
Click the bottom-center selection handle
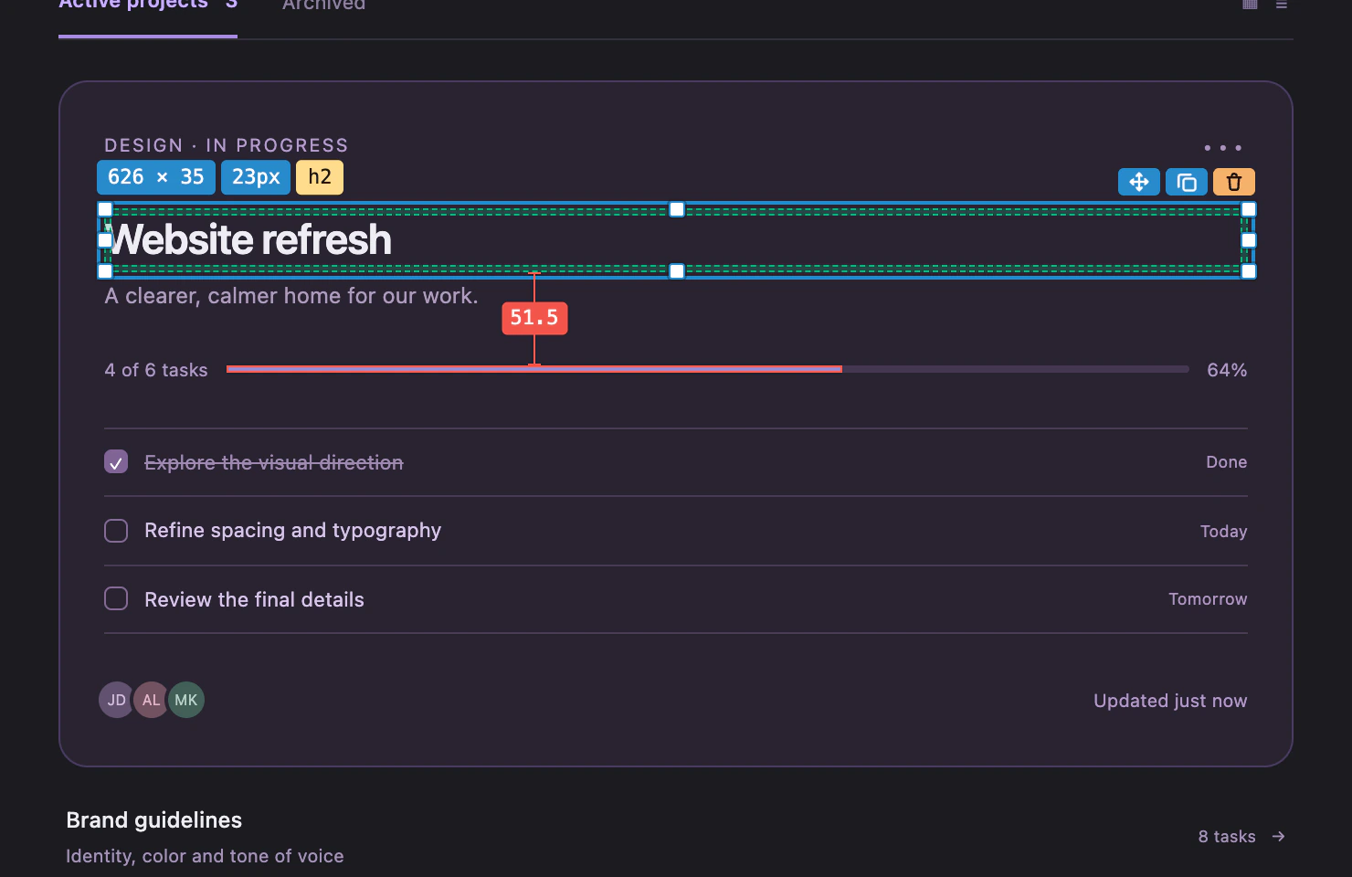[677, 271]
